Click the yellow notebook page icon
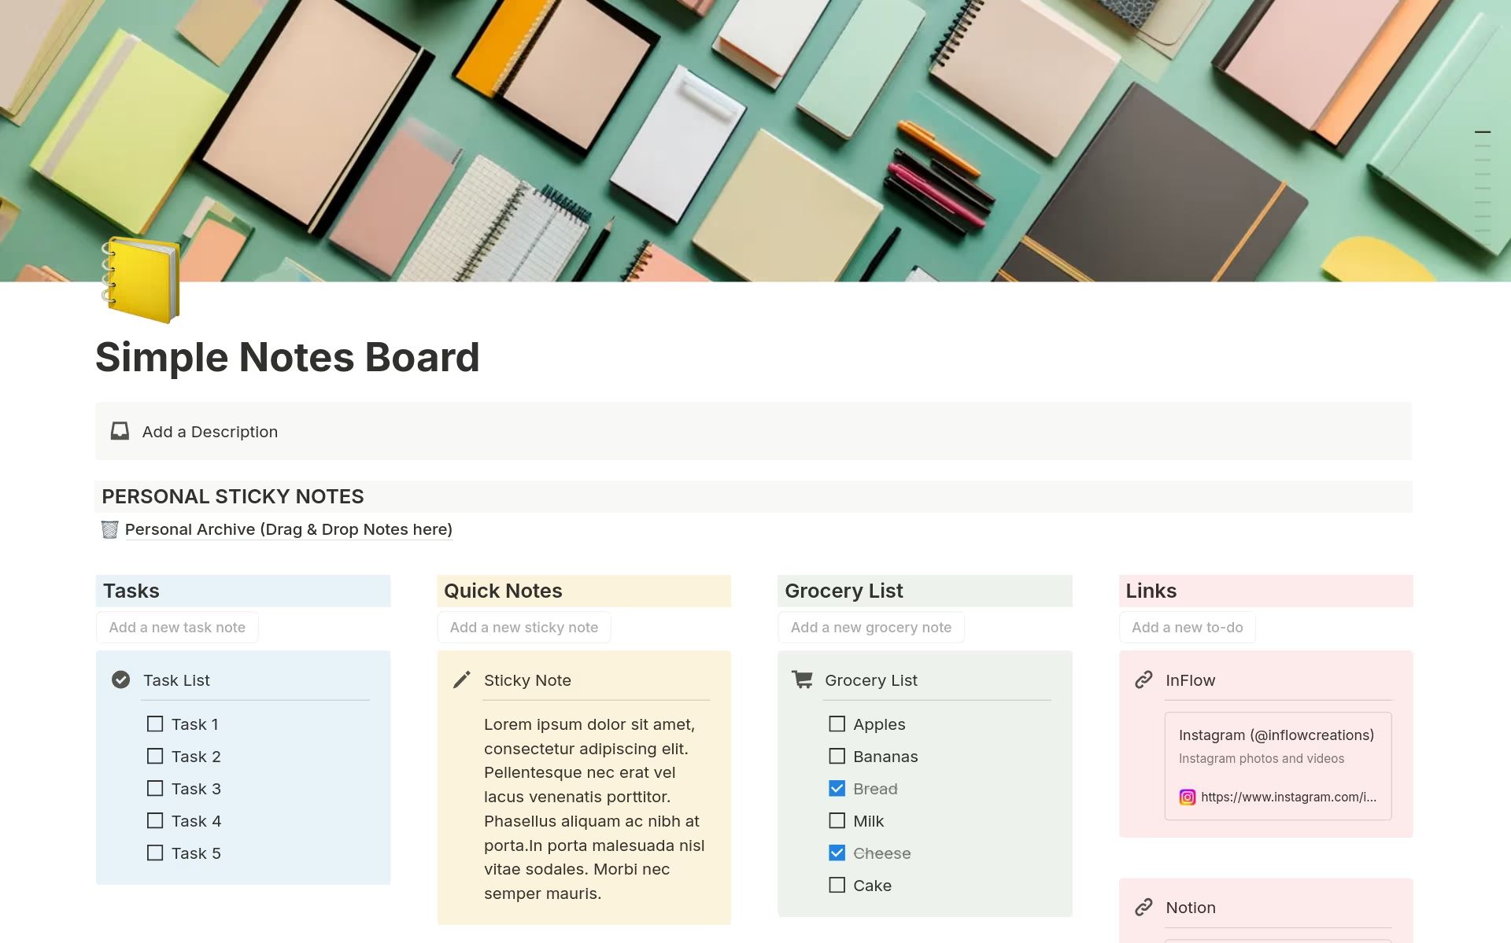1511x943 pixels. point(141,280)
